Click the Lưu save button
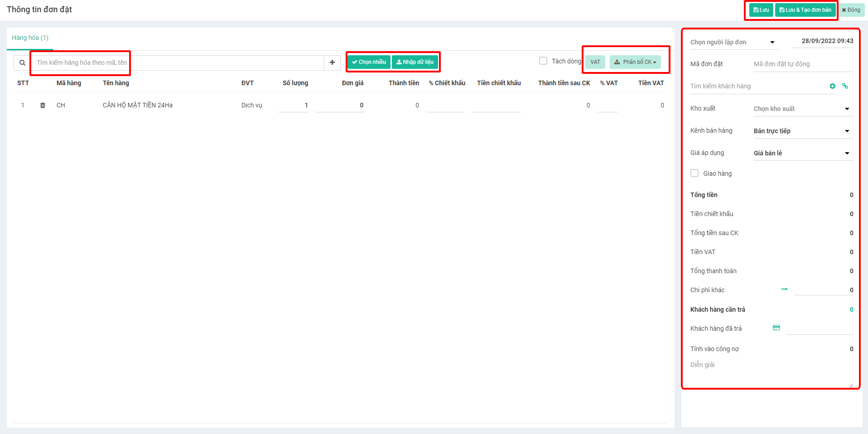The width and height of the screenshot is (868, 434). coord(761,10)
